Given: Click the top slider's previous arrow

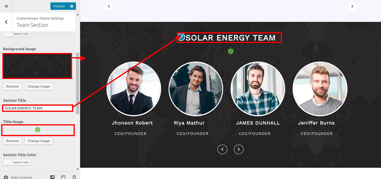Looking at the screenshot, I should (109, 6).
